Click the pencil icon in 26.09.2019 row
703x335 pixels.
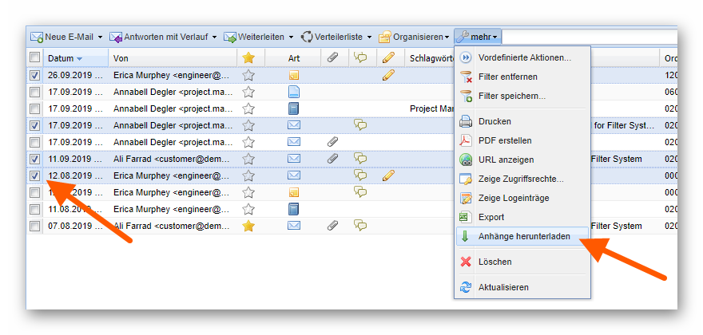(x=388, y=75)
